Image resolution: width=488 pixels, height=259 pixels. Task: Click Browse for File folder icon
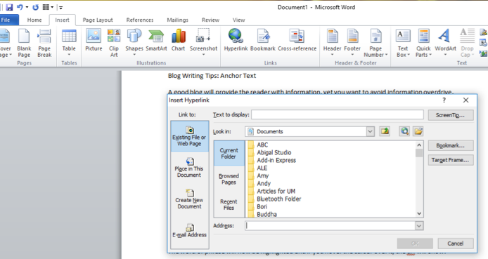point(418,131)
